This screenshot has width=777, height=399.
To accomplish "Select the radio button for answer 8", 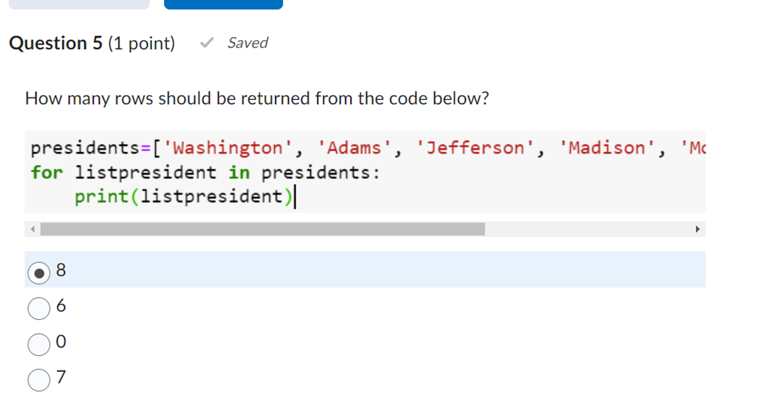I will 39,272.
